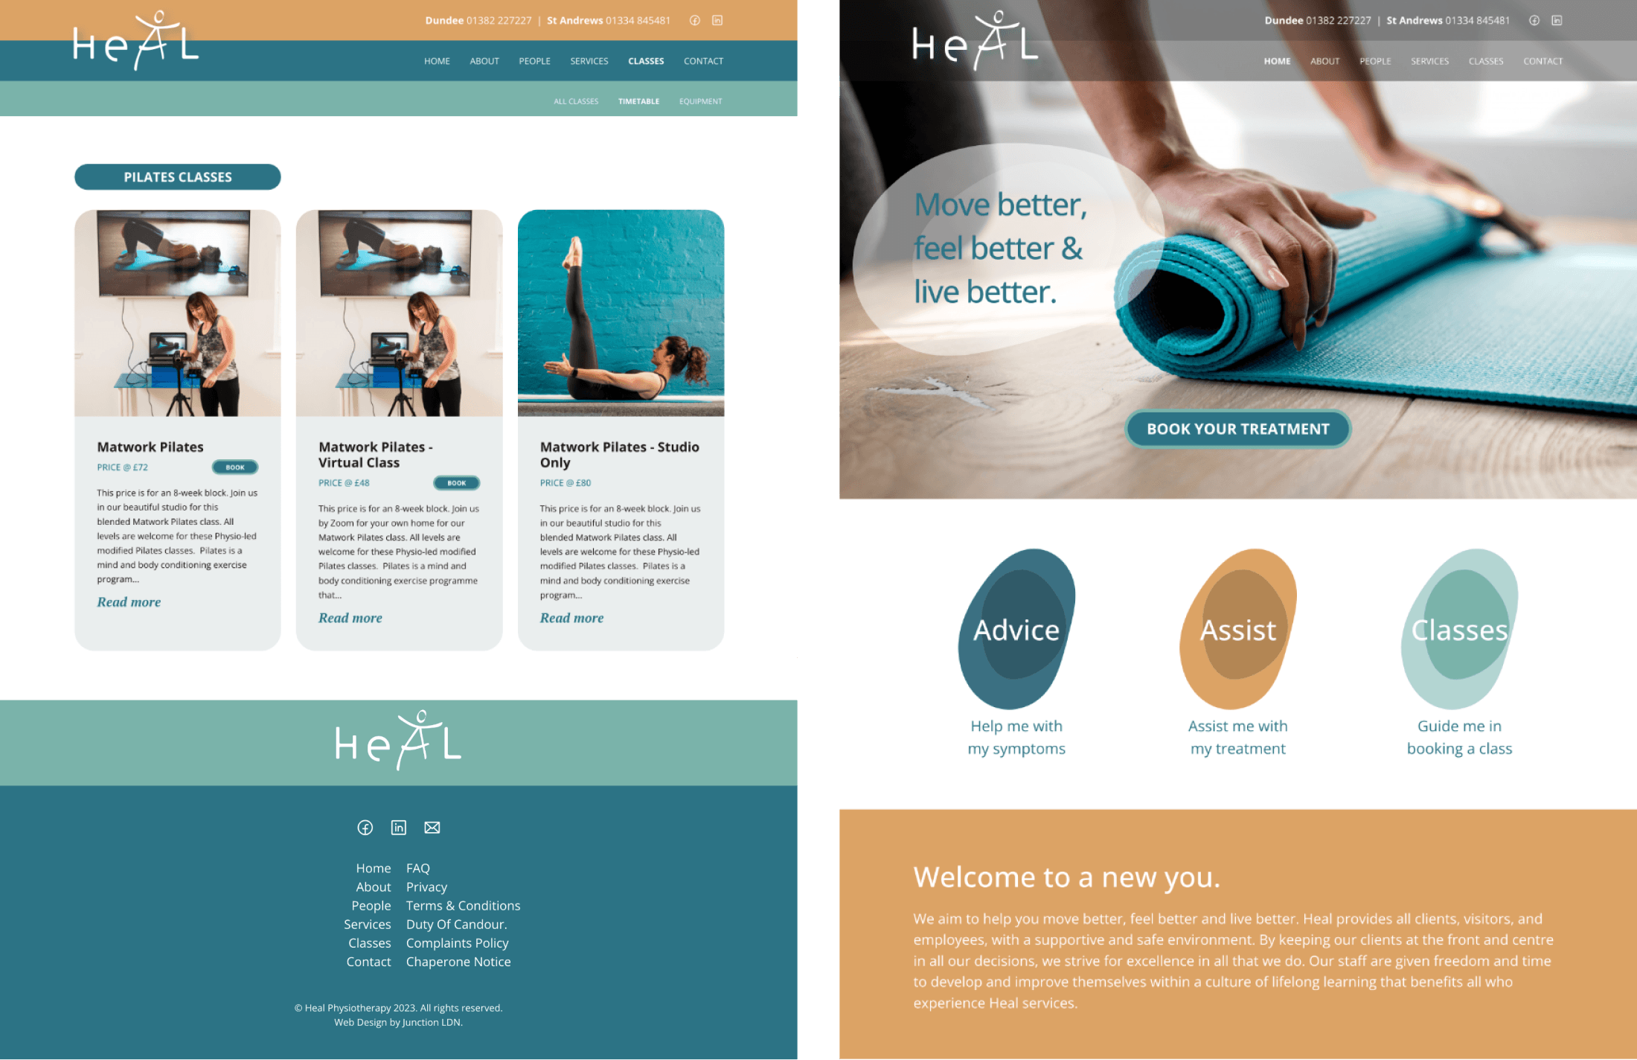Click Read more for Virtual Class listing
The width and height of the screenshot is (1637, 1060).
point(350,617)
